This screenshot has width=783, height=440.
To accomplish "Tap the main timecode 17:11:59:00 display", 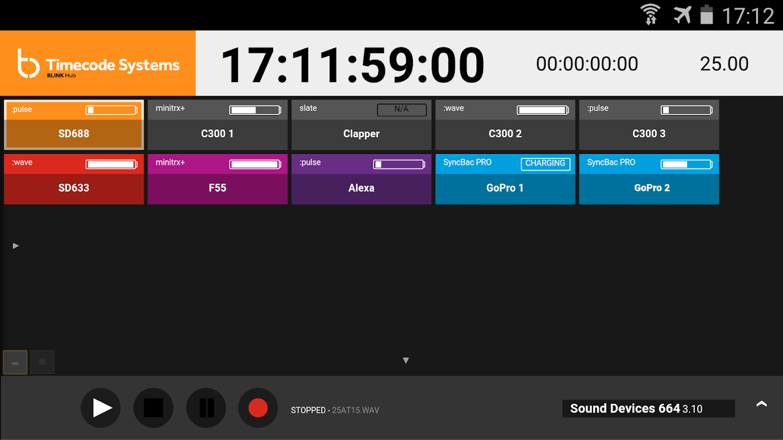I will pyautogui.click(x=352, y=64).
